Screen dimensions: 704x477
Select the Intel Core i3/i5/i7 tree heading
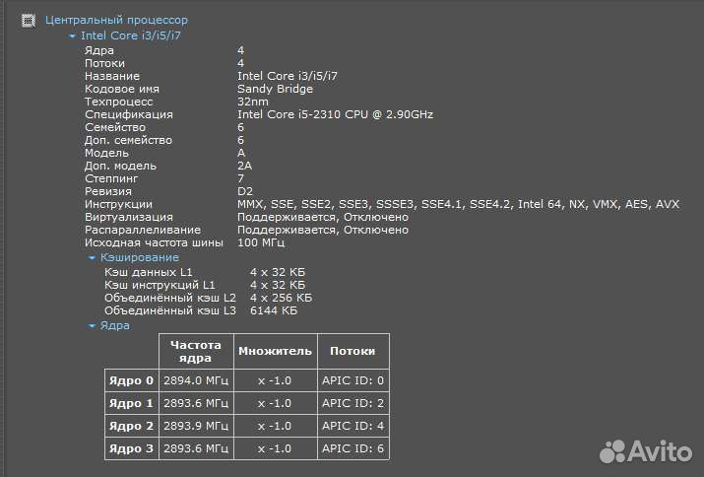click(131, 35)
